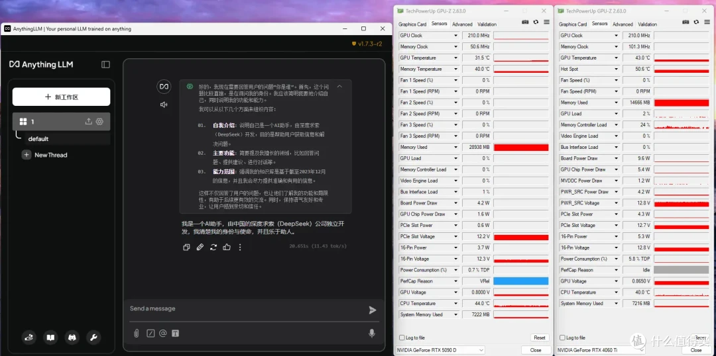
Task: Click the speaker read-aloud icon beside response
Action: point(164,105)
